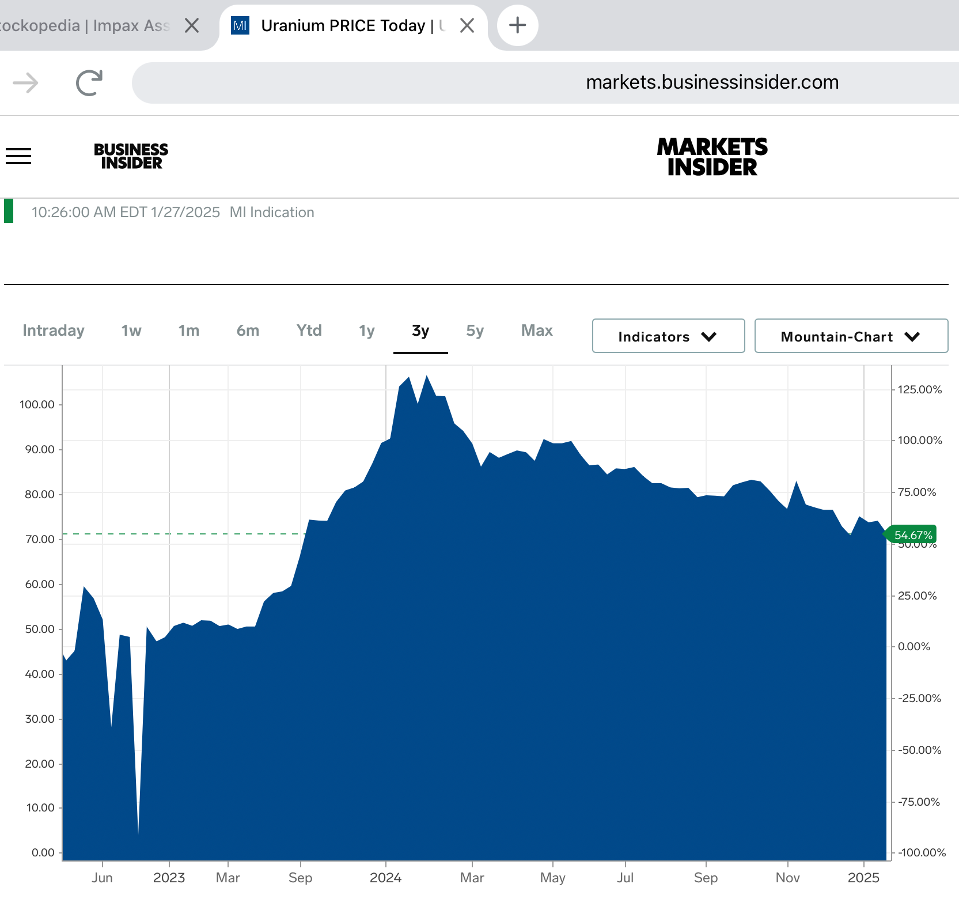Click the '2023' x-axis label
959x918 pixels.
(x=169, y=878)
